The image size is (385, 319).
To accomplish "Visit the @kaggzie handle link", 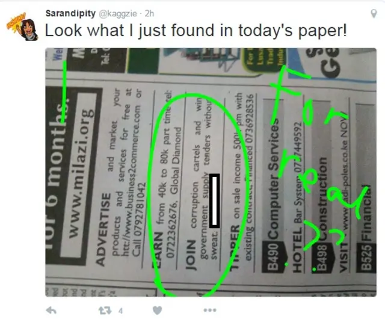I will (118, 13).
